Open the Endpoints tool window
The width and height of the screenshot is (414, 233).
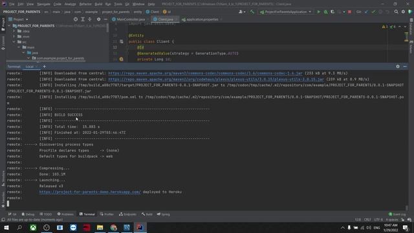(x=128, y=214)
